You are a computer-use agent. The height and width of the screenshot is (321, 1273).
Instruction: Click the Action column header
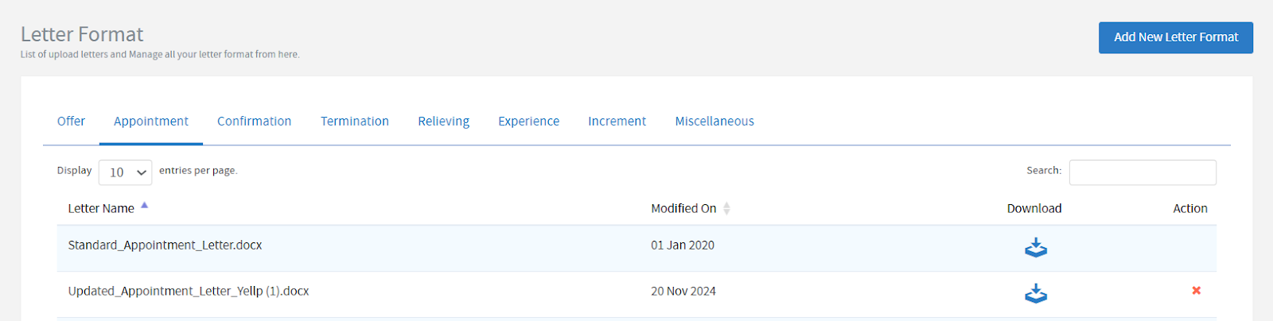(x=1189, y=209)
